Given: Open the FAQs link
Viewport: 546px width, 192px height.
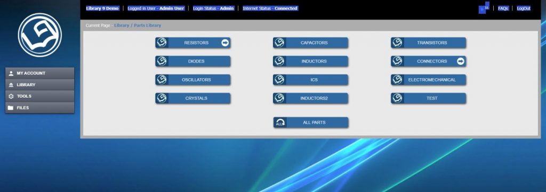Looking at the screenshot, I should point(503,9).
